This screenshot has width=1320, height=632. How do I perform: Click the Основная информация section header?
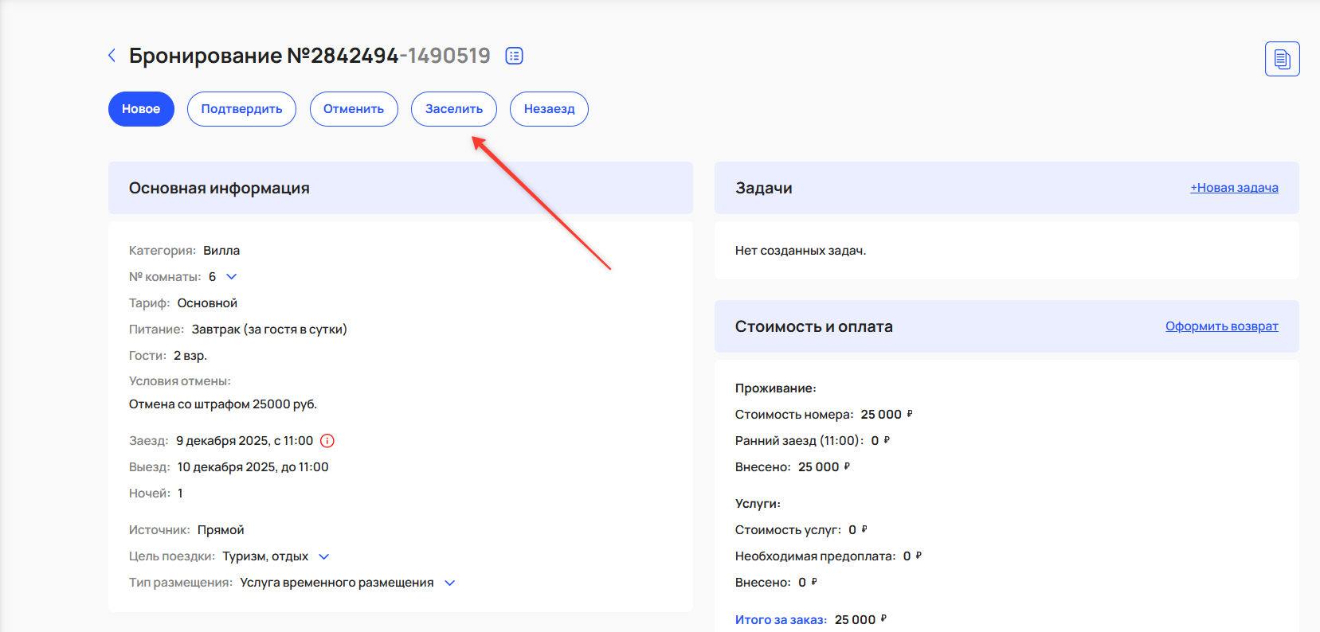coord(219,188)
